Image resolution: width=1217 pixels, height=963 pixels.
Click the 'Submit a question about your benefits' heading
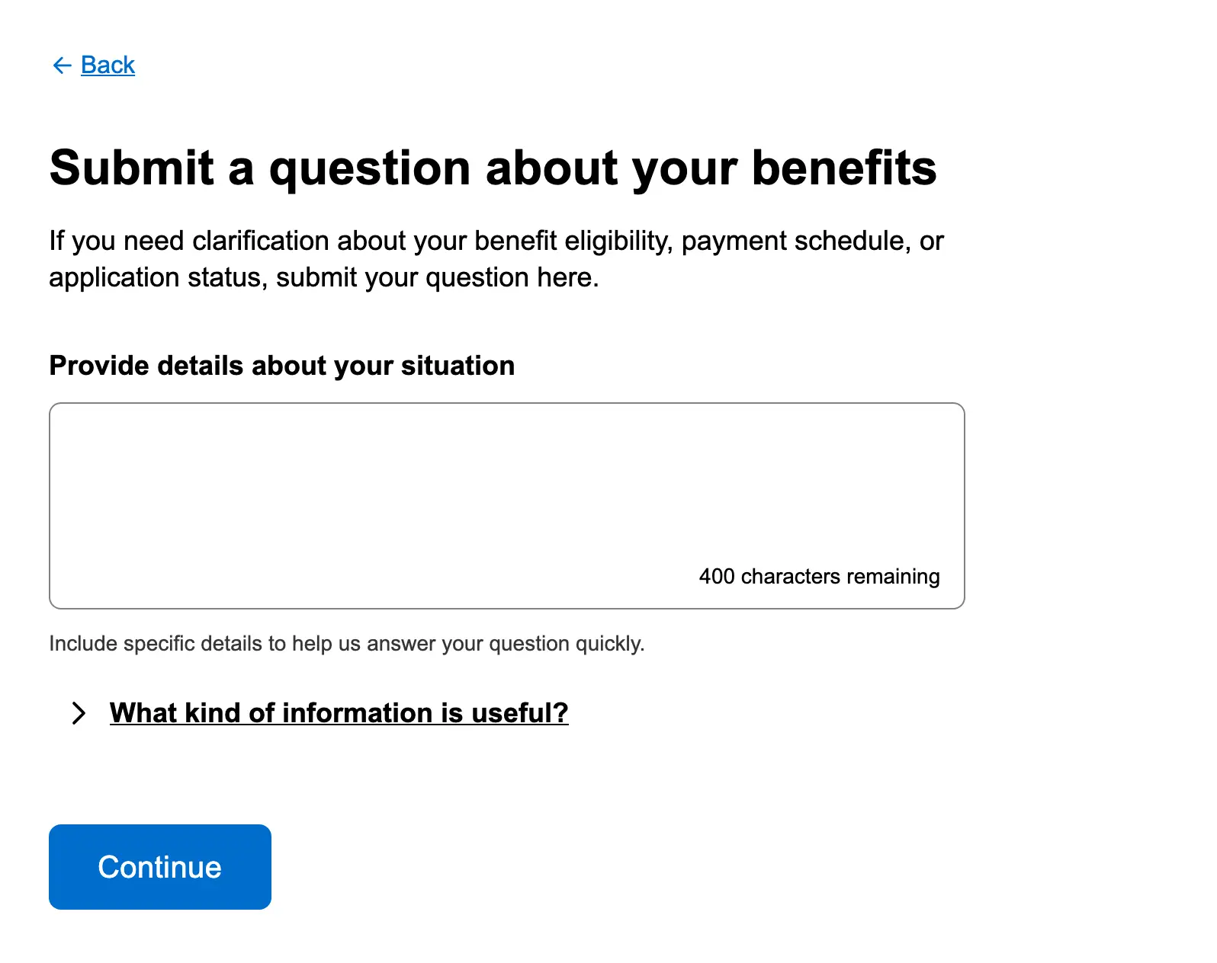click(x=493, y=168)
